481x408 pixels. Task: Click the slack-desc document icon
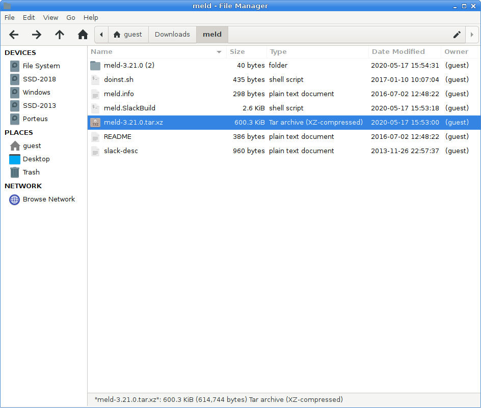[95, 151]
